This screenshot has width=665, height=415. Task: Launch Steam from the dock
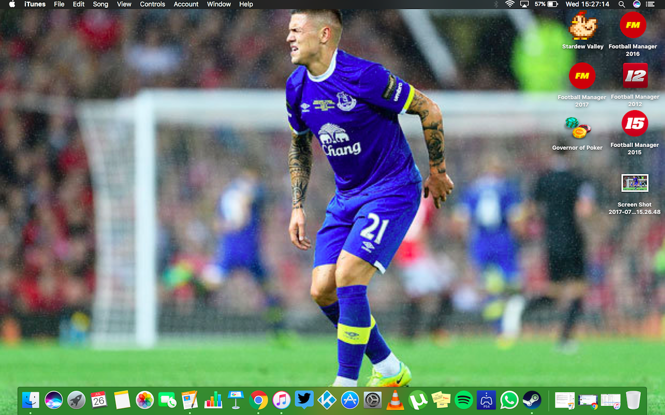point(531,400)
